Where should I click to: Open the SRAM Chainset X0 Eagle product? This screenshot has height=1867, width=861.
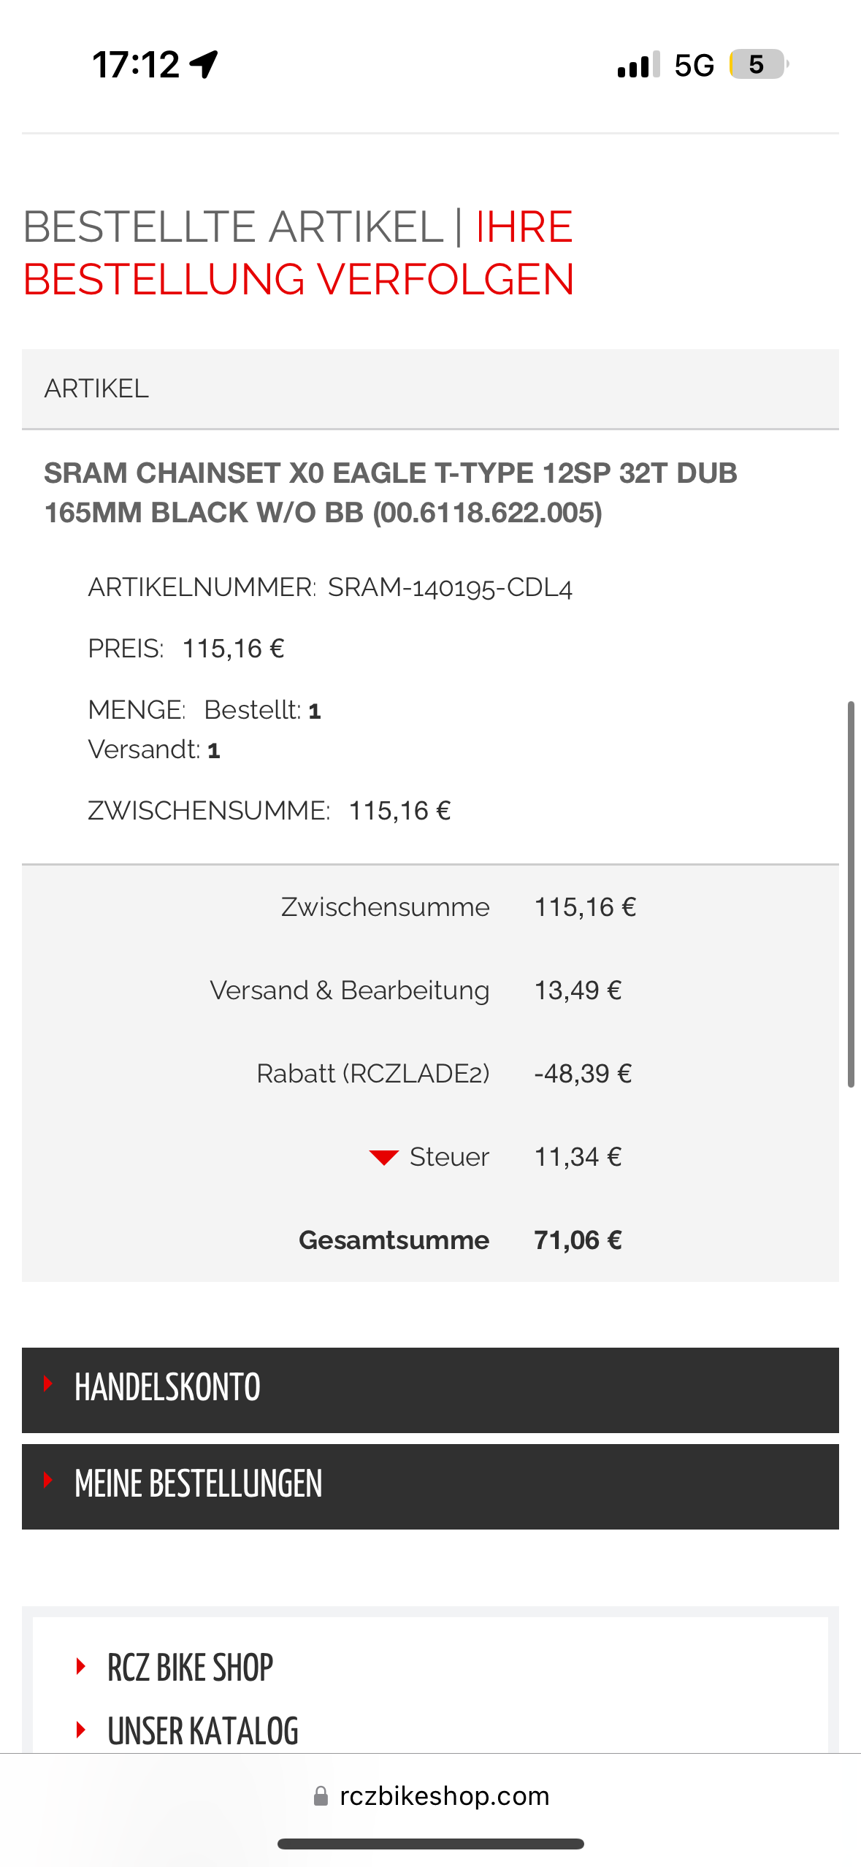(390, 492)
